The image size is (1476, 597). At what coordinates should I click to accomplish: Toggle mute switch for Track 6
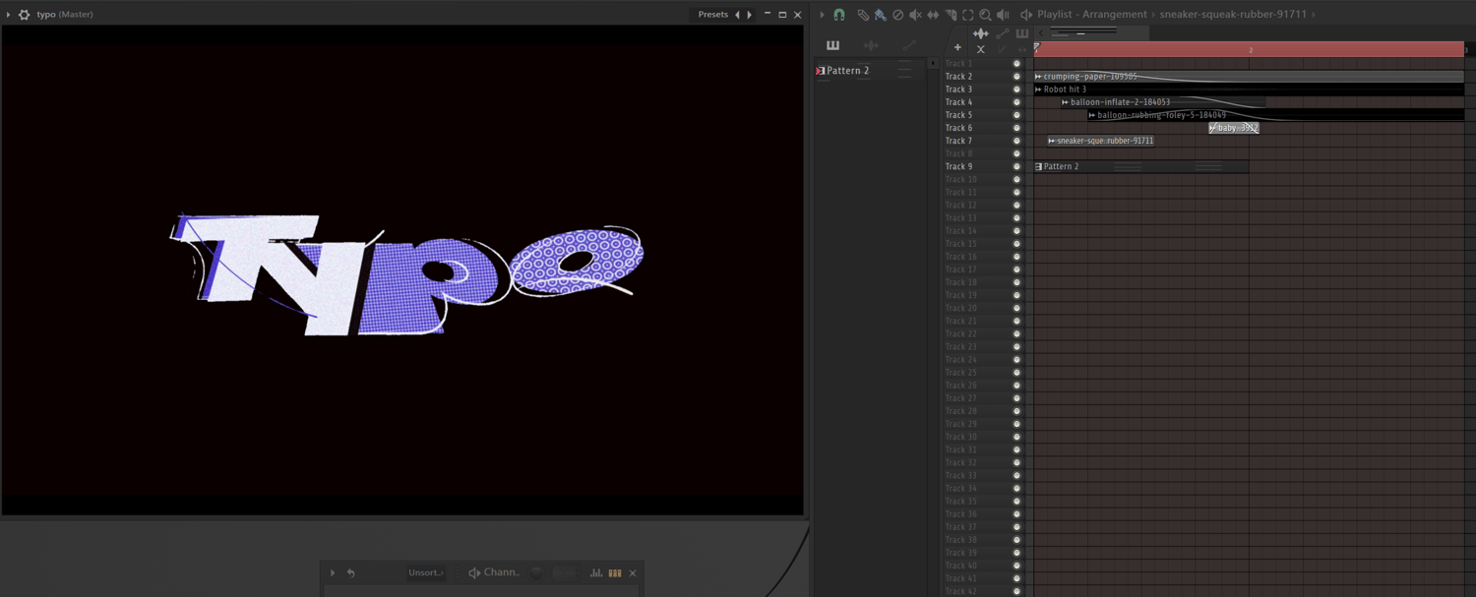(1016, 128)
